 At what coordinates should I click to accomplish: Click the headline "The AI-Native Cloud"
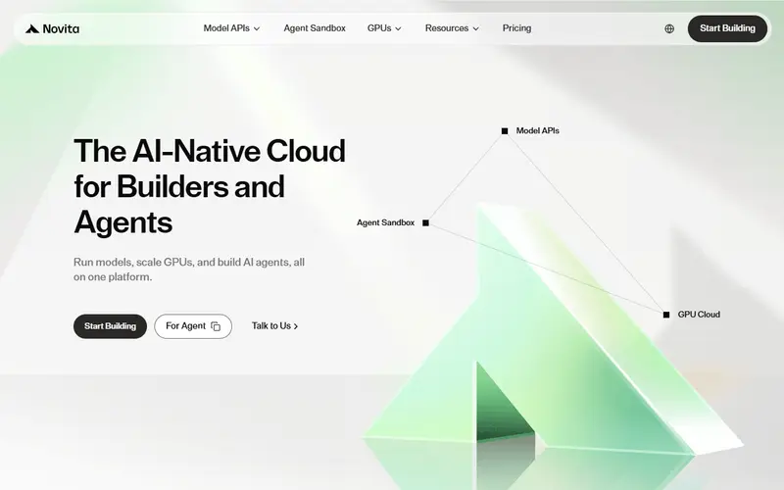pyautogui.click(x=210, y=151)
